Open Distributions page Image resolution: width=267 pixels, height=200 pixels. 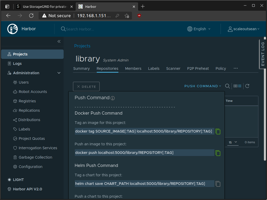point(29,120)
